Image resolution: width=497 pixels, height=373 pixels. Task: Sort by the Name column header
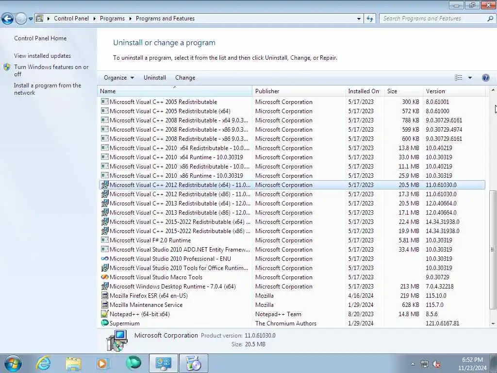175,91
